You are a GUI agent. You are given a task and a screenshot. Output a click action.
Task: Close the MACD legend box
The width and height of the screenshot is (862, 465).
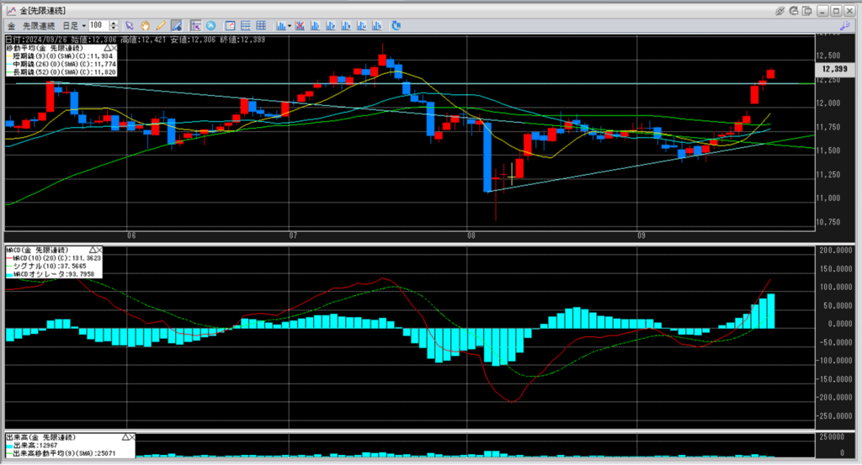(x=99, y=251)
